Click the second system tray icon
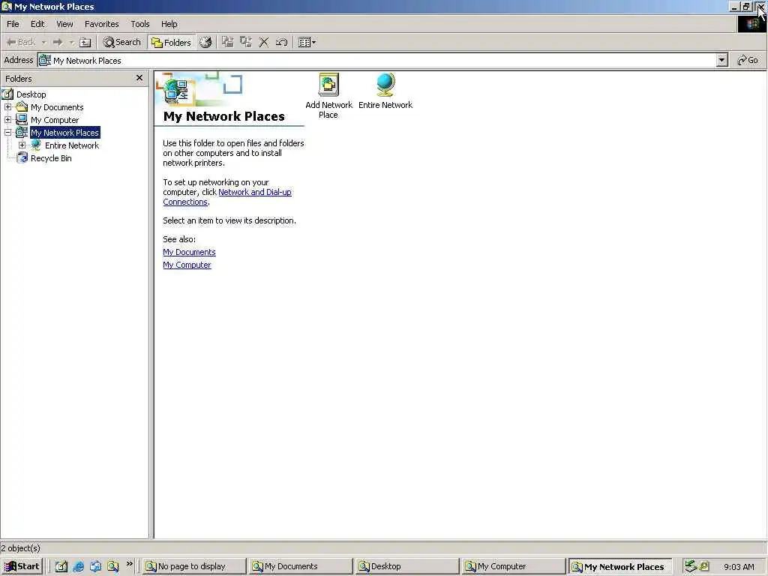The width and height of the screenshot is (768, 576). (704, 566)
